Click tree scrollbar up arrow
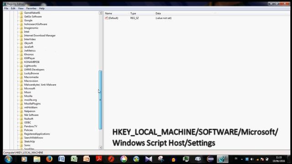Image resolution: width=292 pixels, height=164 pixels. [x=100, y=13]
